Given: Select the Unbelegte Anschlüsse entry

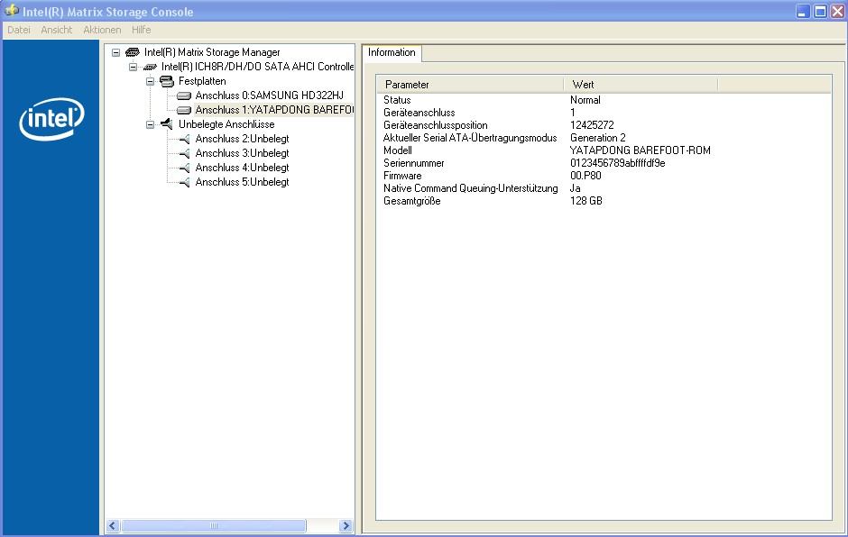Looking at the screenshot, I should (x=226, y=124).
